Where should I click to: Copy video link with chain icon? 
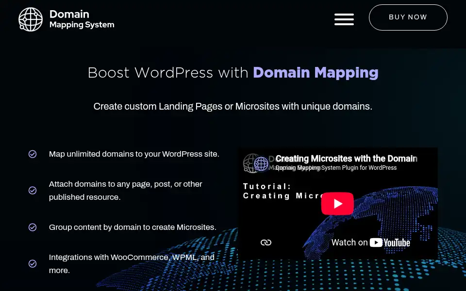tap(266, 242)
